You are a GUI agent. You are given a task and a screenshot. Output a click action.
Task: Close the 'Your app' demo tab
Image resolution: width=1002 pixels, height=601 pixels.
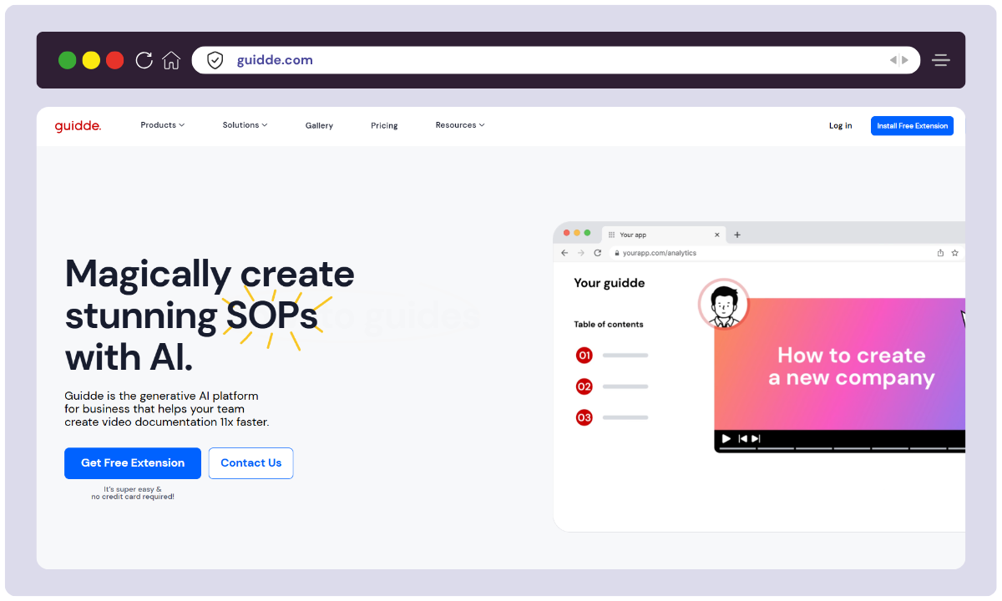pyautogui.click(x=717, y=235)
